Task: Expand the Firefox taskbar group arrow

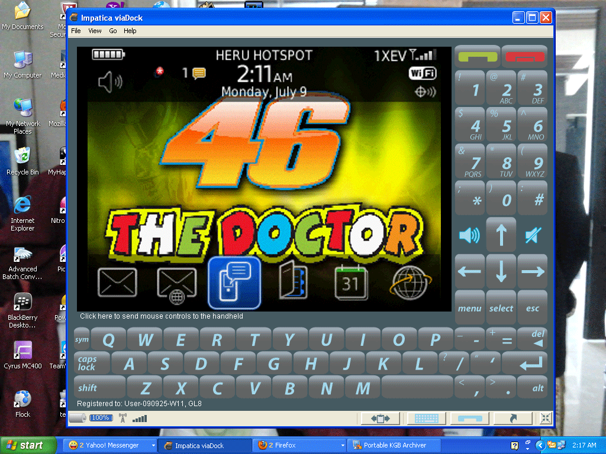Action: tap(343, 446)
